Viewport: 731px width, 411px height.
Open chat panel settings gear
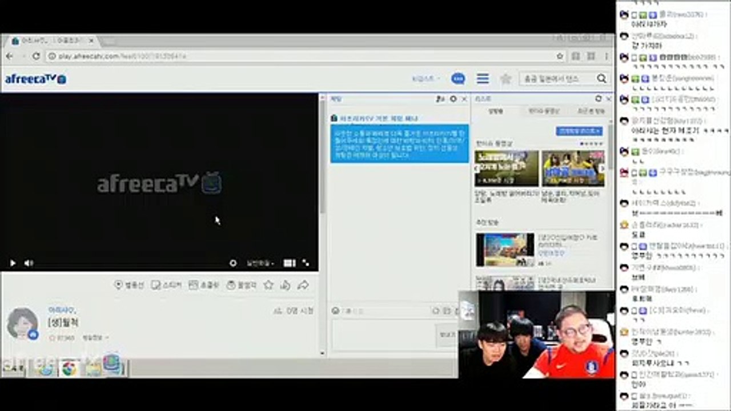tap(453, 99)
